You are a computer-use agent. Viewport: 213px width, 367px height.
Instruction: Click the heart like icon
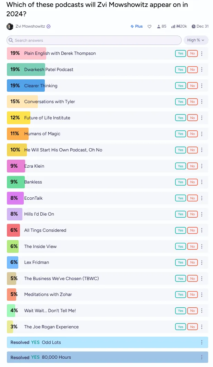coord(150,27)
